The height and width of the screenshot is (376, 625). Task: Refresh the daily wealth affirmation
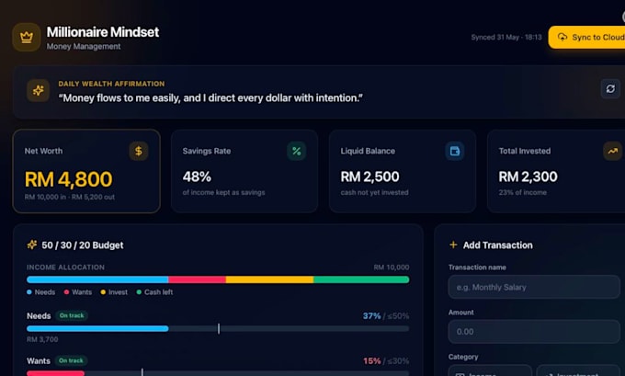(x=610, y=88)
